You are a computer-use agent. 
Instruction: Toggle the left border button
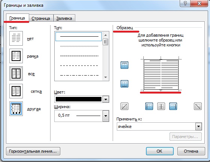point(149,106)
